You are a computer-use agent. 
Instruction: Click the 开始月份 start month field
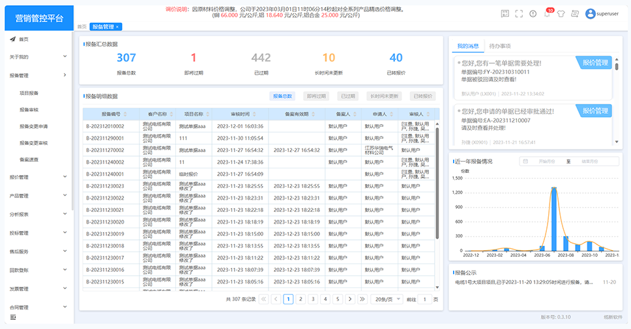pyautogui.click(x=546, y=161)
